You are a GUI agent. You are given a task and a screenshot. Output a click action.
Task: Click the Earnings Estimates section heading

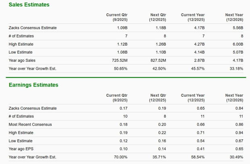pyautogui.click(x=33, y=85)
